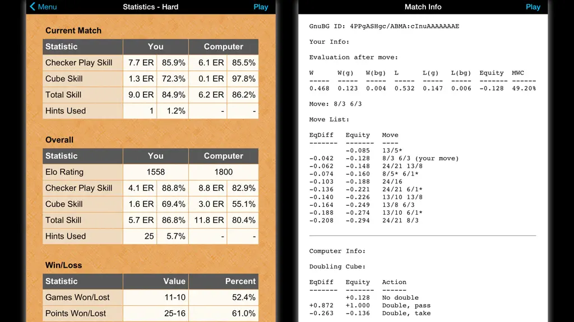
Task: Click the Total Skill row in Overall
Action: coord(150,220)
